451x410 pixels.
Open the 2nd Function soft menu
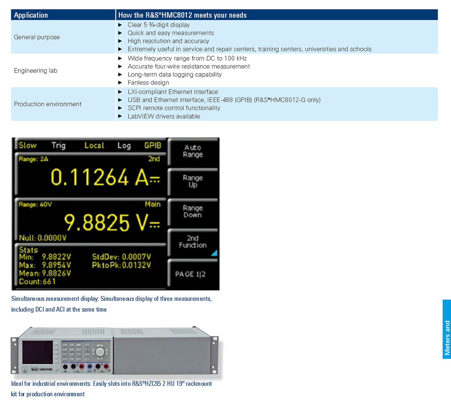[193, 242]
